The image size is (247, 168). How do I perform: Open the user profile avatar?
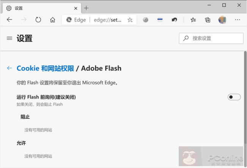coord(222,20)
